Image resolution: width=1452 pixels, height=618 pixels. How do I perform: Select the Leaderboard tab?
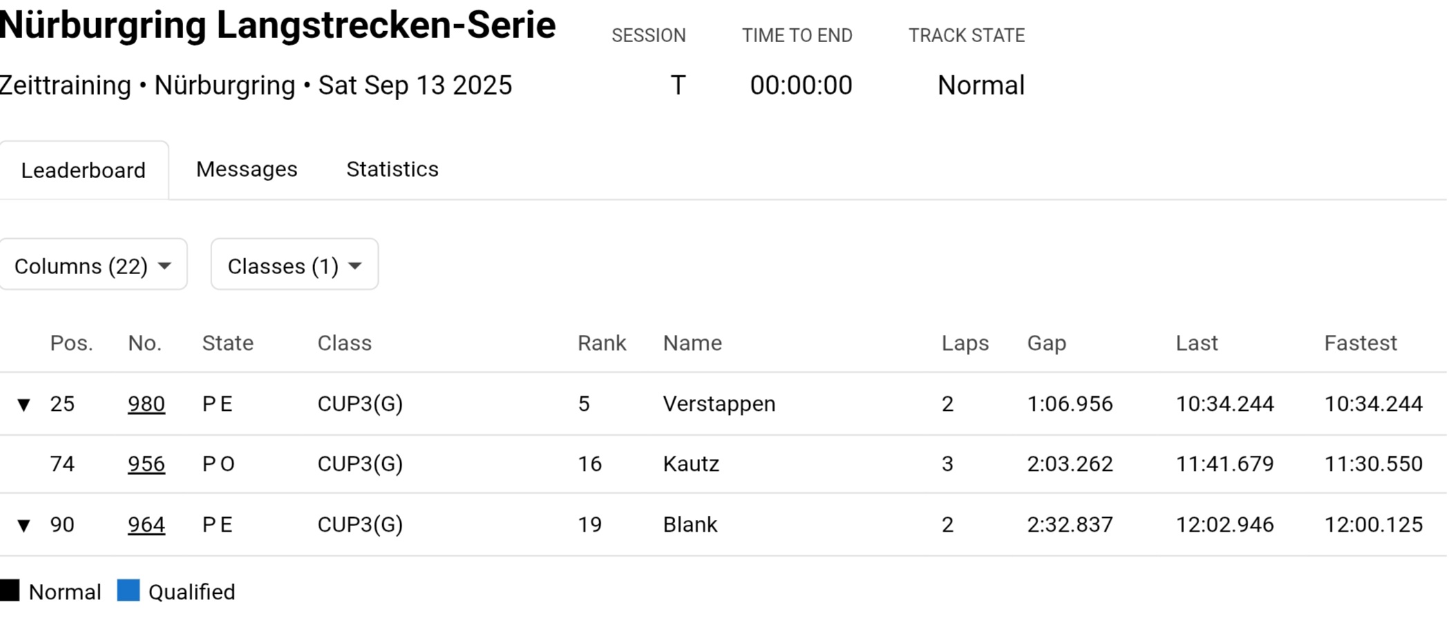pyautogui.click(x=84, y=171)
